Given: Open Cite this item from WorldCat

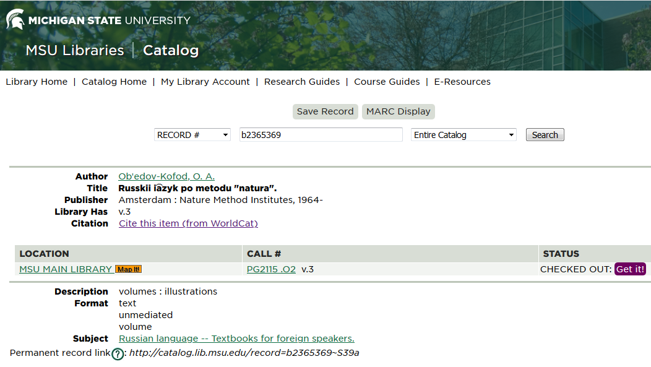Looking at the screenshot, I should [188, 223].
